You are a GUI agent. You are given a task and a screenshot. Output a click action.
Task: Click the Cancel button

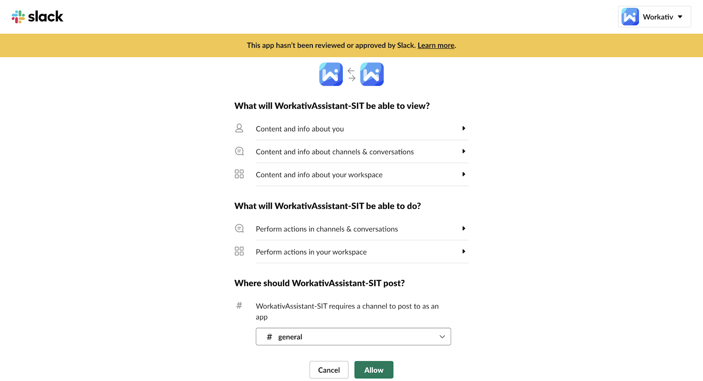pos(329,370)
